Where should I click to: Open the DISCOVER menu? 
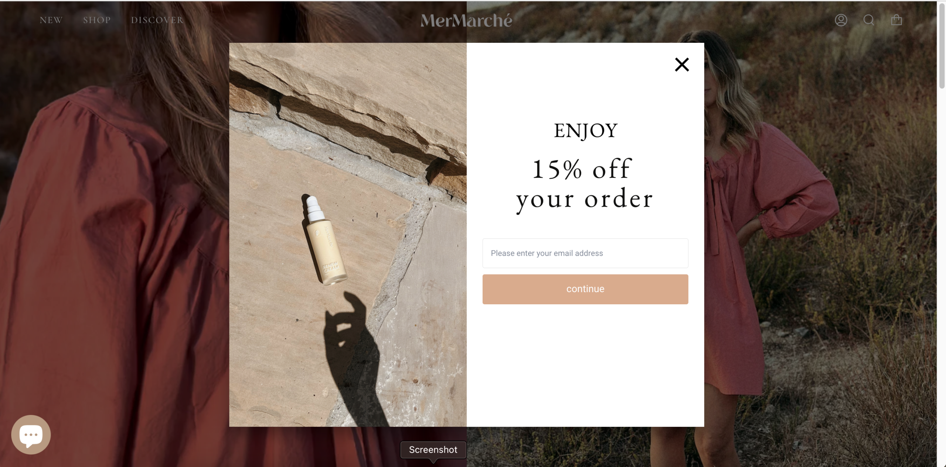pyautogui.click(x=157, y=20)
